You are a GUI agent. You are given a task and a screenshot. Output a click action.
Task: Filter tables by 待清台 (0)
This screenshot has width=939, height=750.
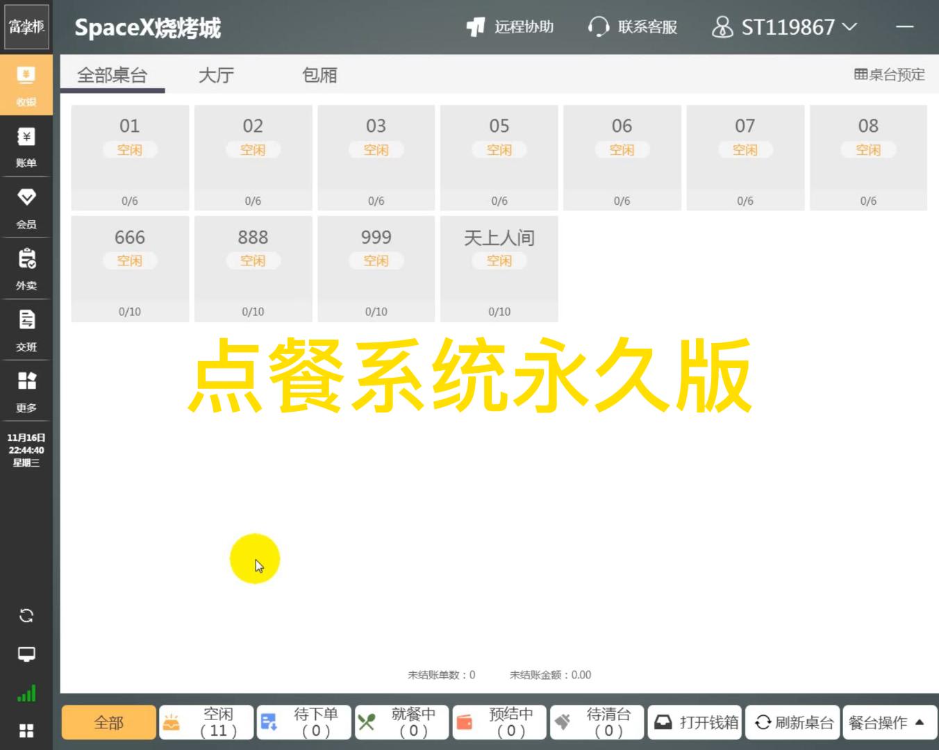coord(597,722)
